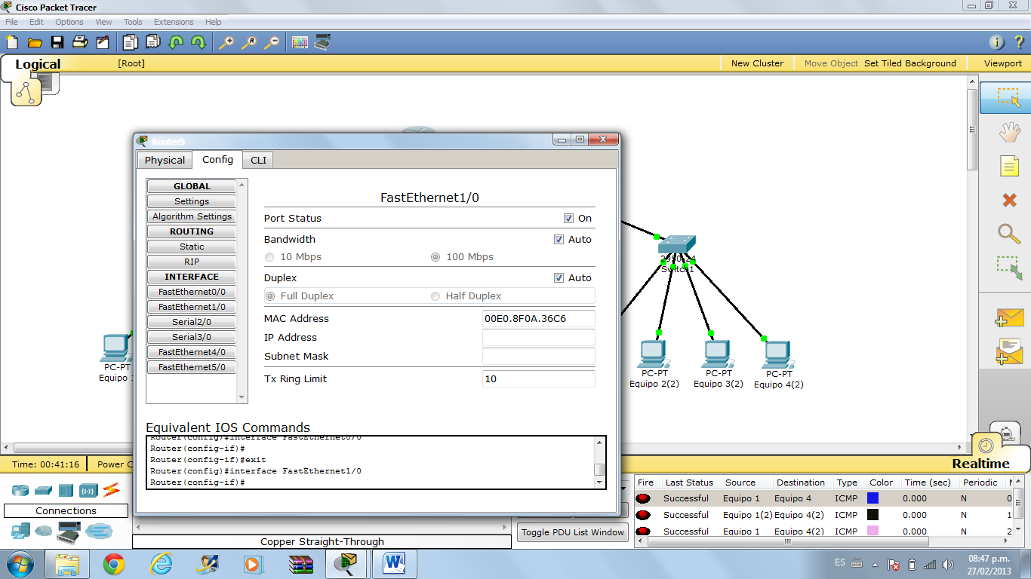Viewport: 1031px width, 579px height.
Task: Open the Drawing Palette toolbar icon
Action: pos(300,42)
